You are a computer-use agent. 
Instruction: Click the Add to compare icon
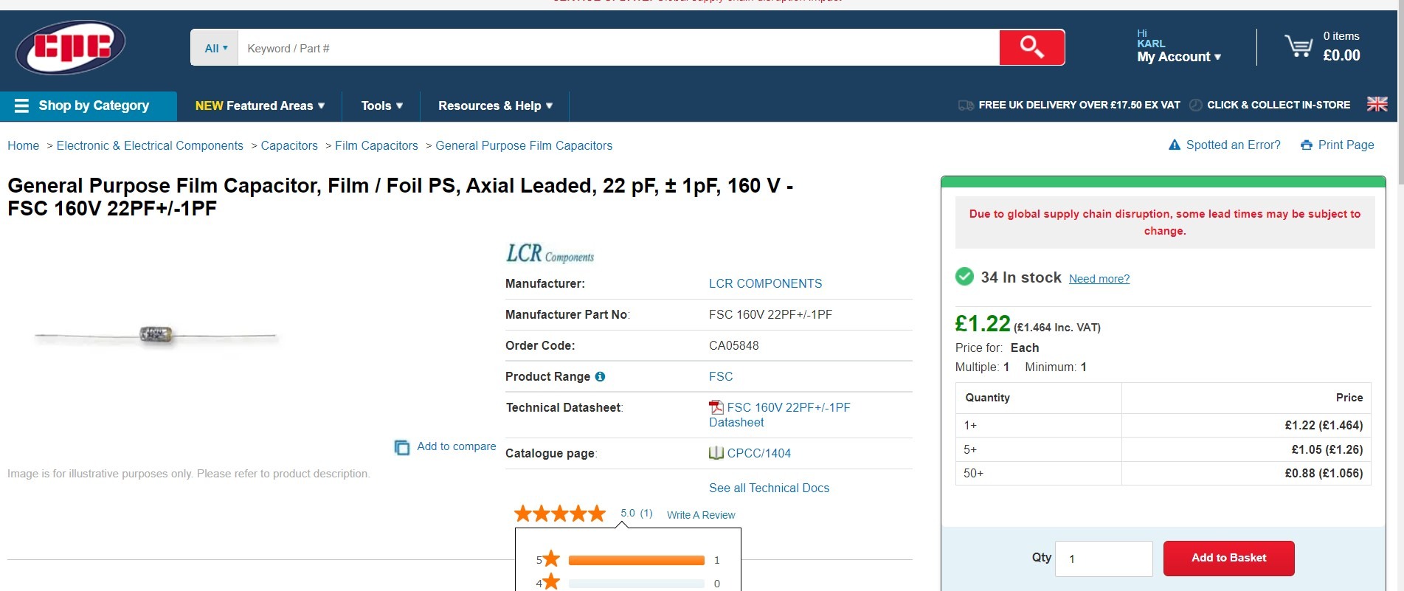(402, 447)
